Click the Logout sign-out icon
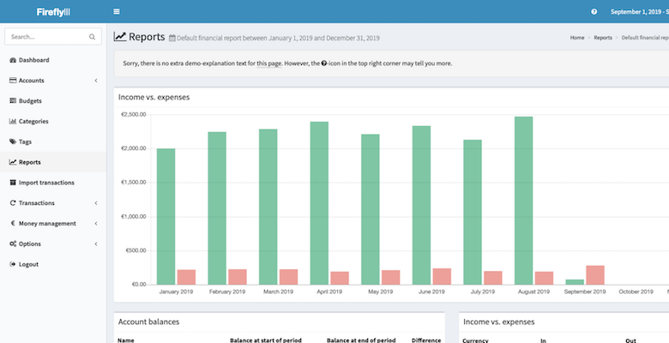669x343 pixels. (12, 264)
